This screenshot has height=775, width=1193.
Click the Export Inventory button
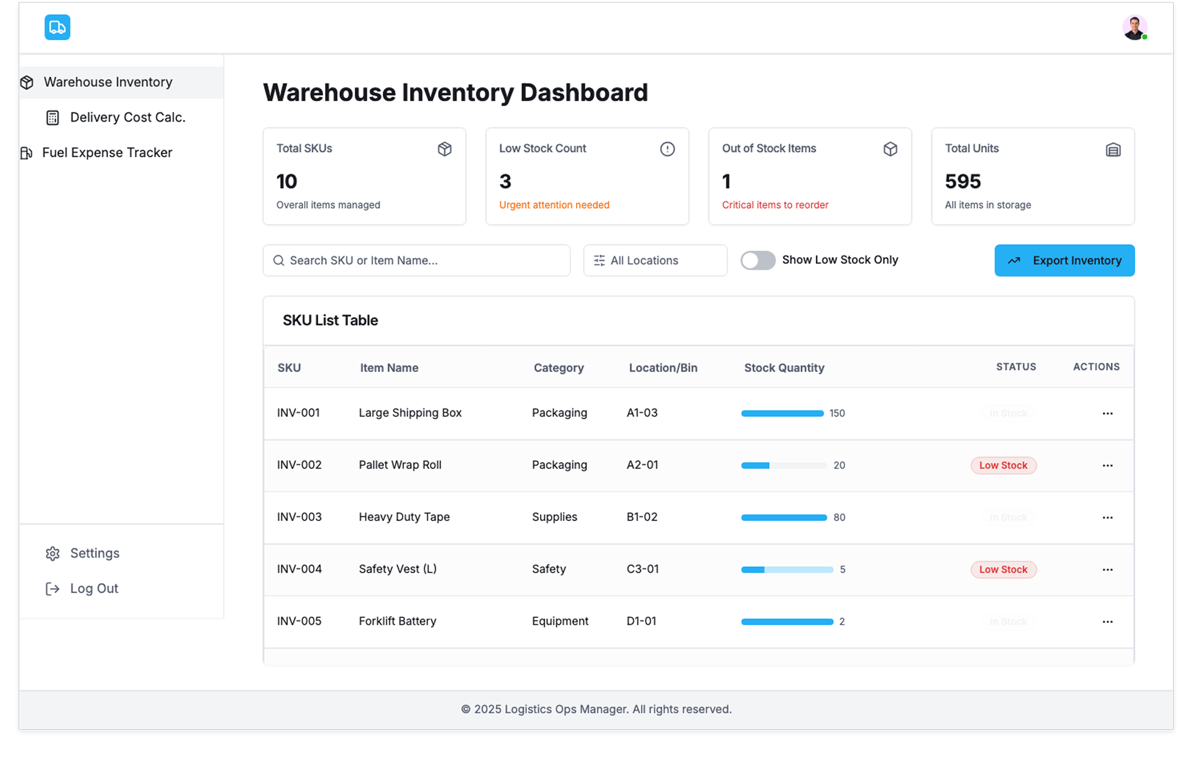pyautogui.click(x=1064, y=261)
